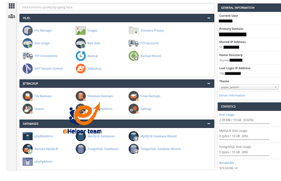Open the Database Backups icon
281x181 pixels.
point(81,96)
